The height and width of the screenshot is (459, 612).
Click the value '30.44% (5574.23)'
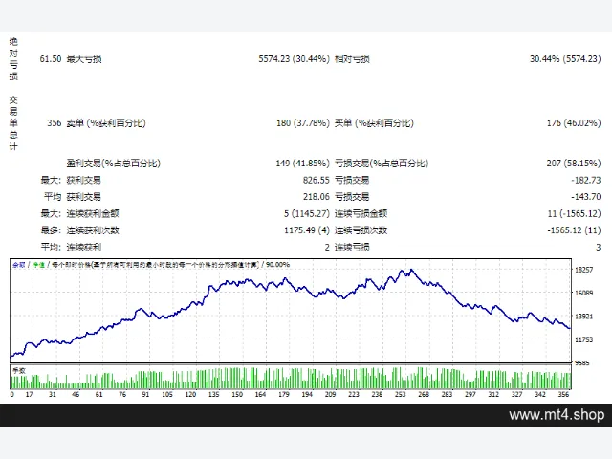click(x=565, y=59)
